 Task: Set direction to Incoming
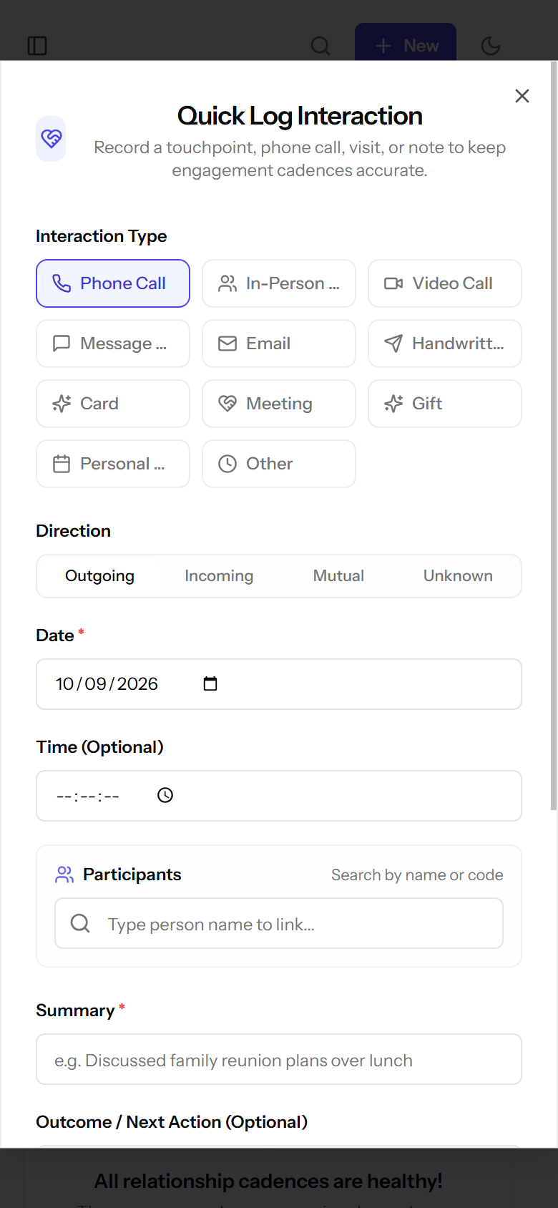tap(219, 576)
